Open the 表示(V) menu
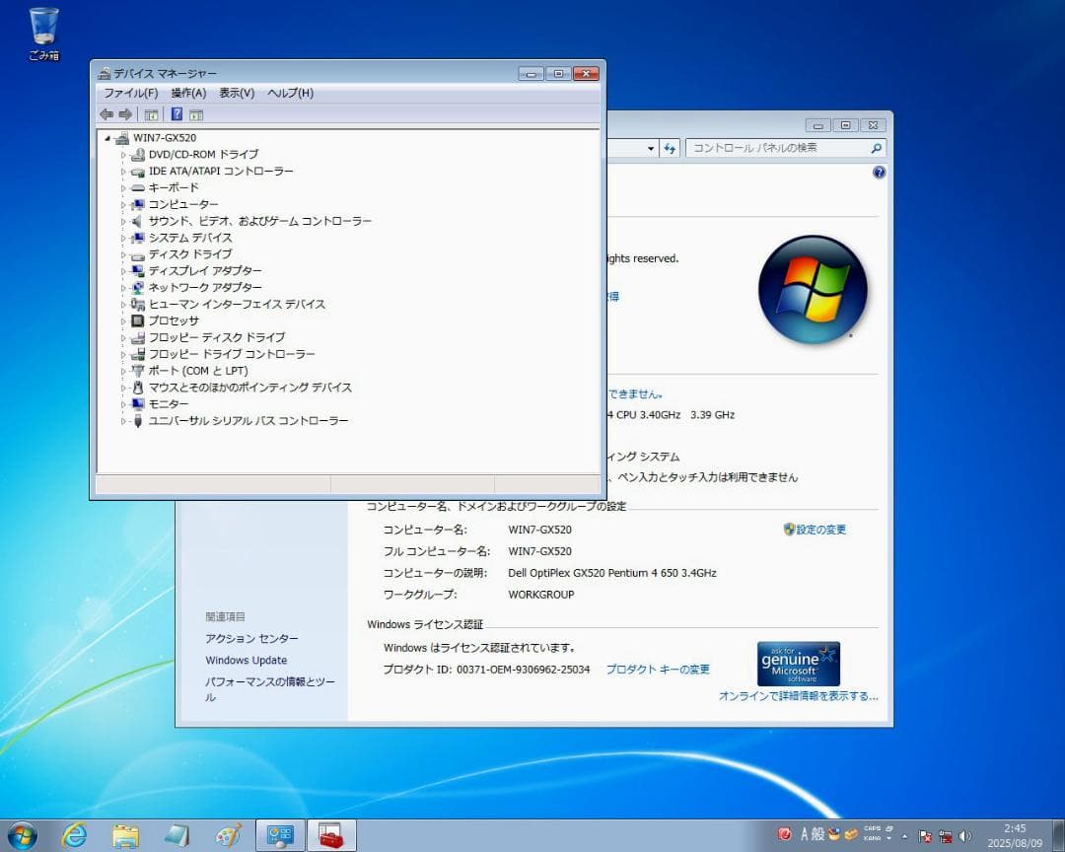The height and width of the screenshot is (852, 1065). pos(237,93)
